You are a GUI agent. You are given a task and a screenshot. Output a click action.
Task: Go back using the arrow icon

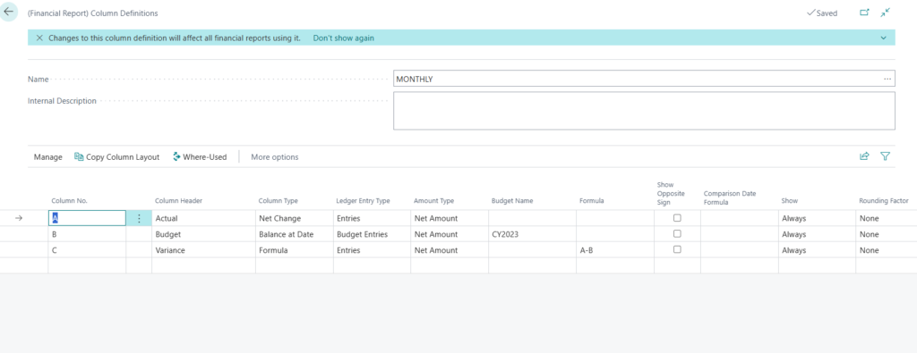[x=9, y=12]
